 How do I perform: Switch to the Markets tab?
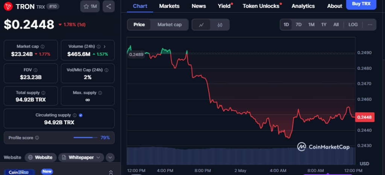click(x=169, y=6)
